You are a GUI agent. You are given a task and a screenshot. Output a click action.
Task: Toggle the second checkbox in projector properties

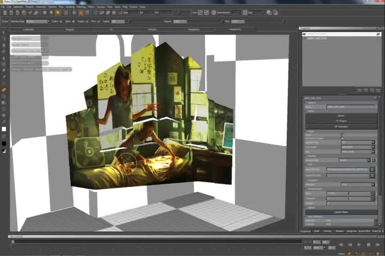(343, 138)
